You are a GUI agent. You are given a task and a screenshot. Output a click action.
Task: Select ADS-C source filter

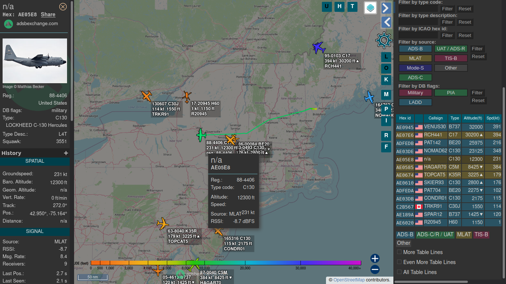click(415, 77)
